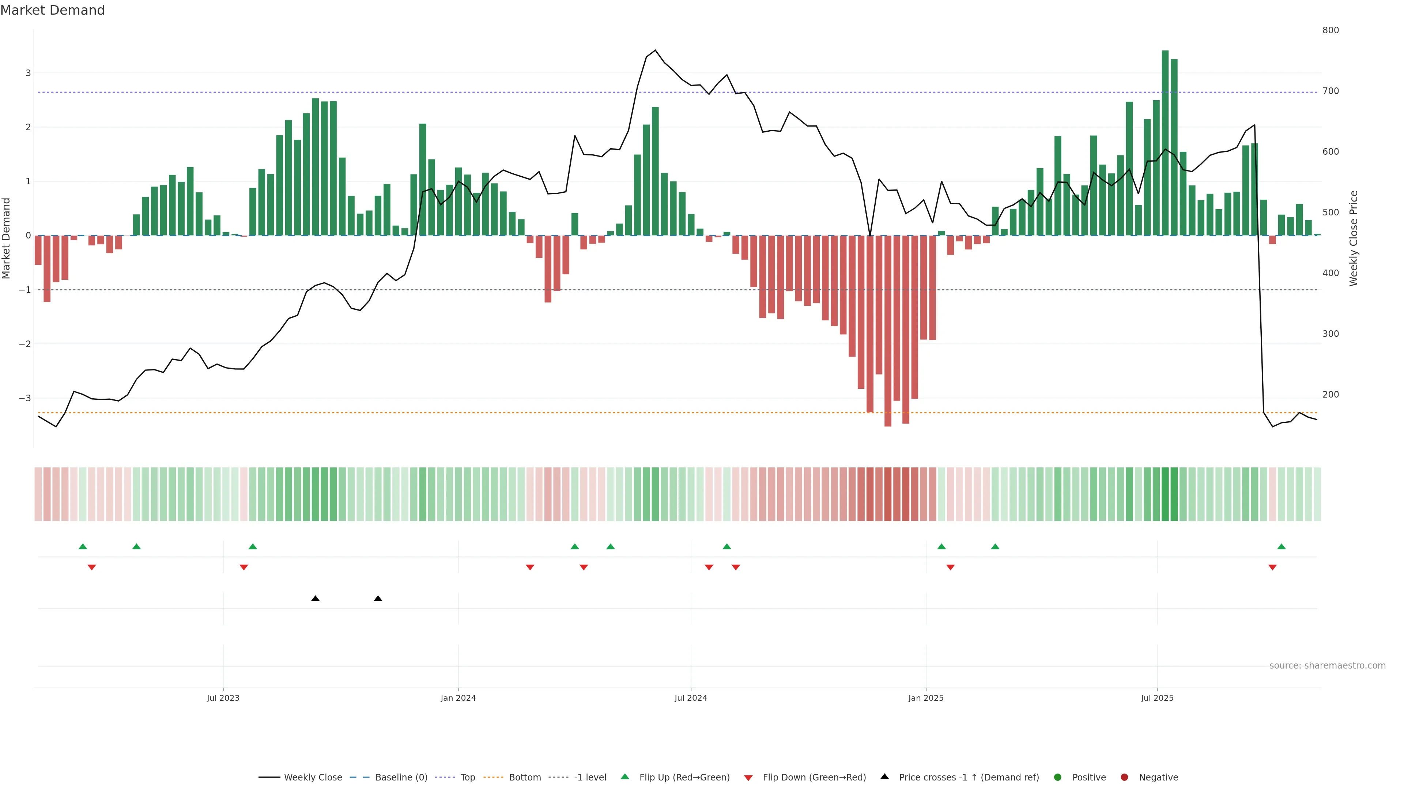This screenshot has width=1404, height=790.
Task: Toggle the Top dotted line legend entry
Action: [x=467, y=777]
